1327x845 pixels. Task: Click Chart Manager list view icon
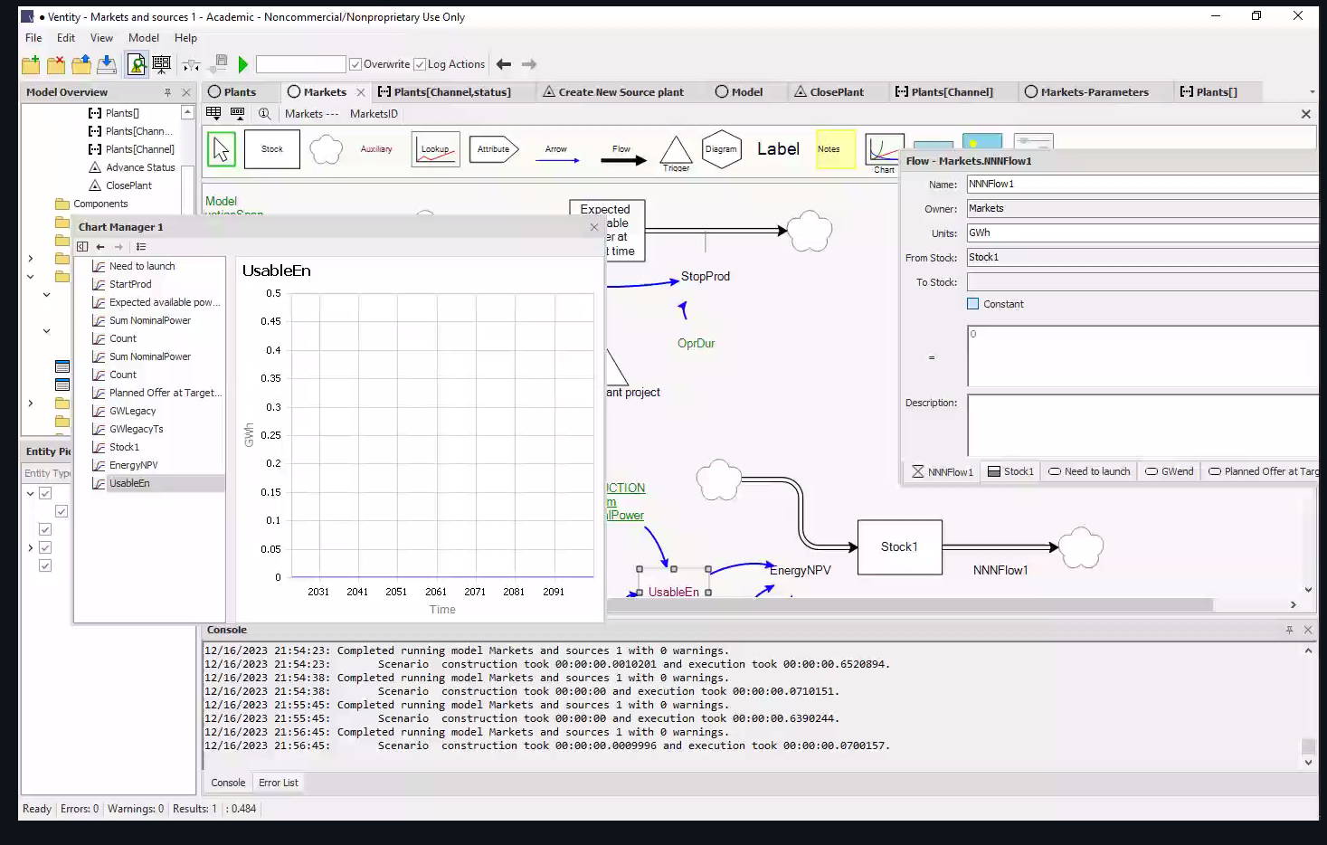coord(141,247)
